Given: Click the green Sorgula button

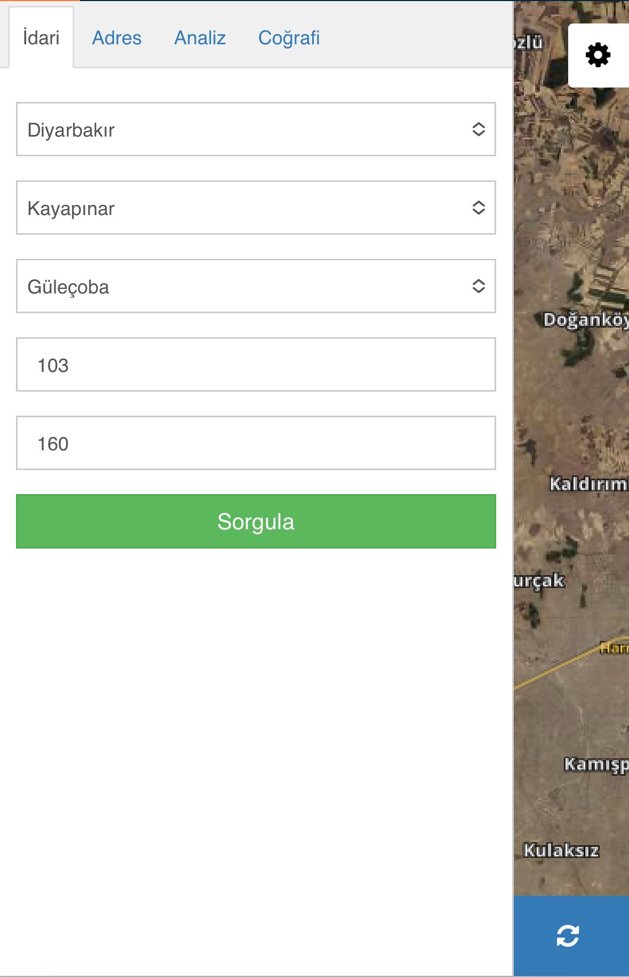Looking at the screenshot, I should click(256, 521).
